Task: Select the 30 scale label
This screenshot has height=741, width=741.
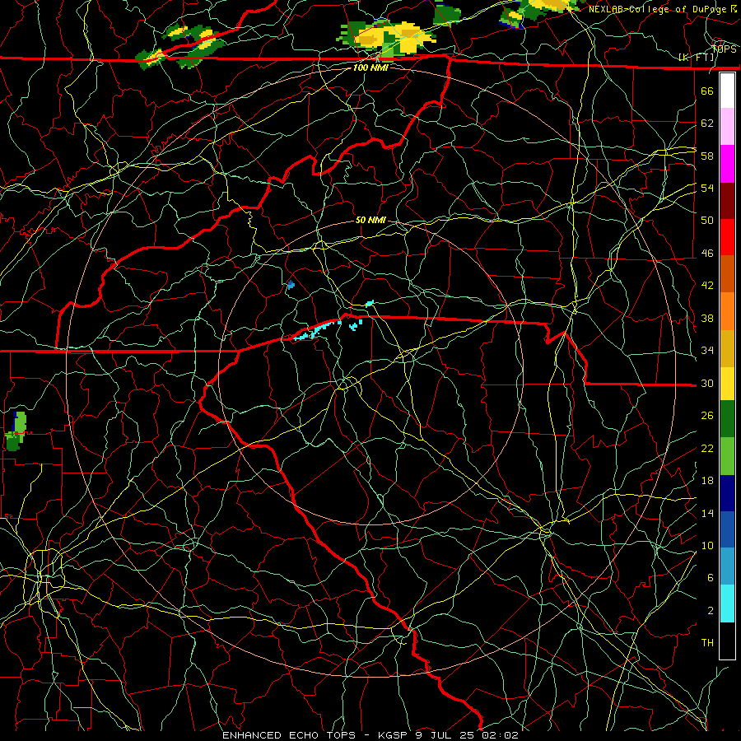Action: coord(707,383)
